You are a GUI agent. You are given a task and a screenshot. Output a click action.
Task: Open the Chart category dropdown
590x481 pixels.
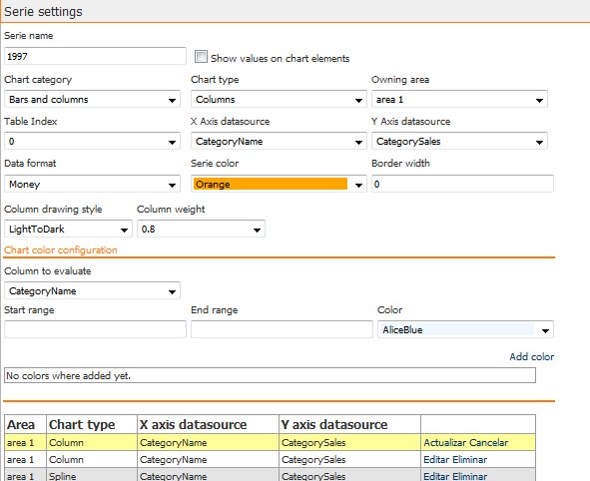(92, 99)
